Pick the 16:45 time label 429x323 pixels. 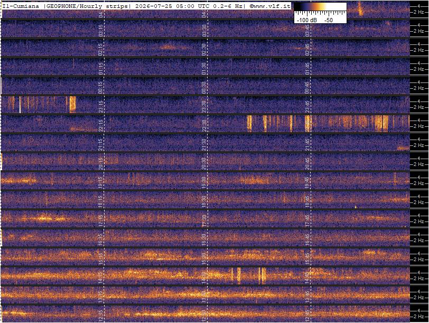pyautogui.click(x=307, y=240)
